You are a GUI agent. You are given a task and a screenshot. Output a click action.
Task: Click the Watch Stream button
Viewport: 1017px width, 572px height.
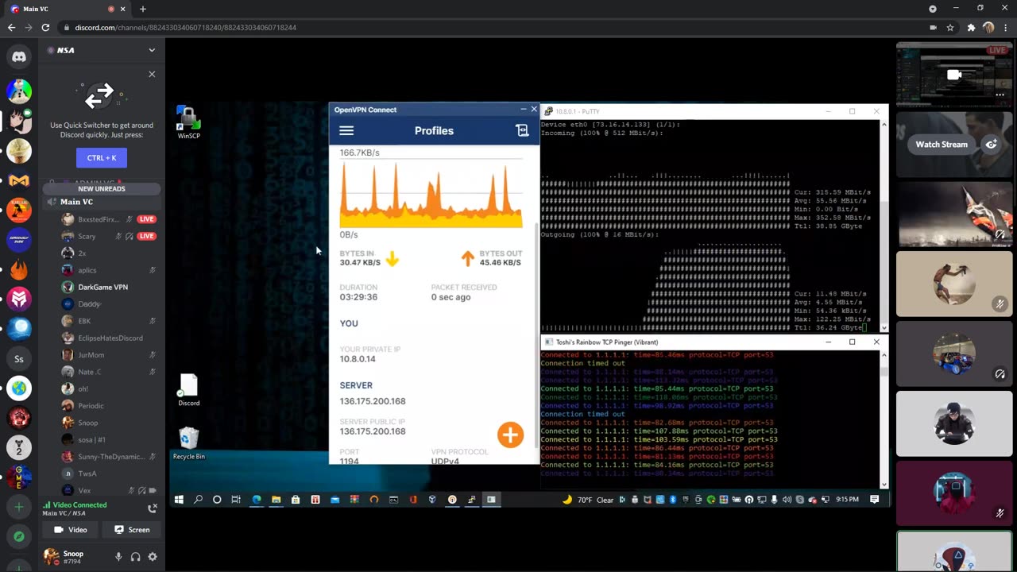point(942,145)
